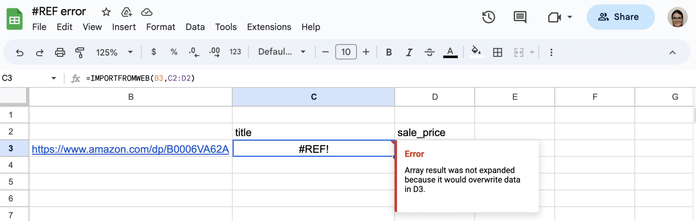Toggle strikethrough formatting
This screenshot has height=221, width=696.
pyautogui.click(x=430, y=52)
